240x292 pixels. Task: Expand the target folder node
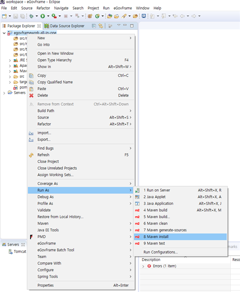pyautogui.click(x=10, y=82)
